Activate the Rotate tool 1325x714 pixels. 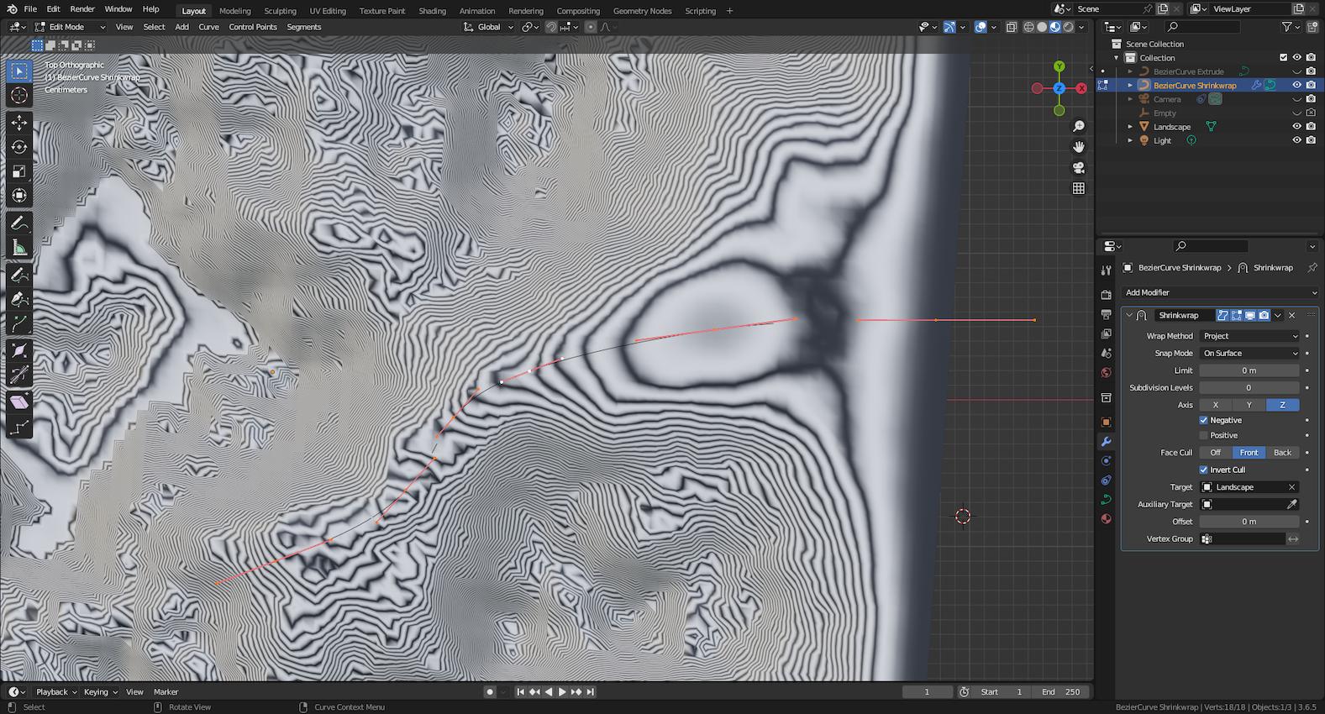coord(18,147)
